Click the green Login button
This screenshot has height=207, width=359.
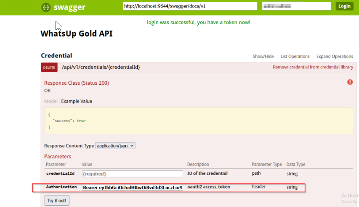344,6
